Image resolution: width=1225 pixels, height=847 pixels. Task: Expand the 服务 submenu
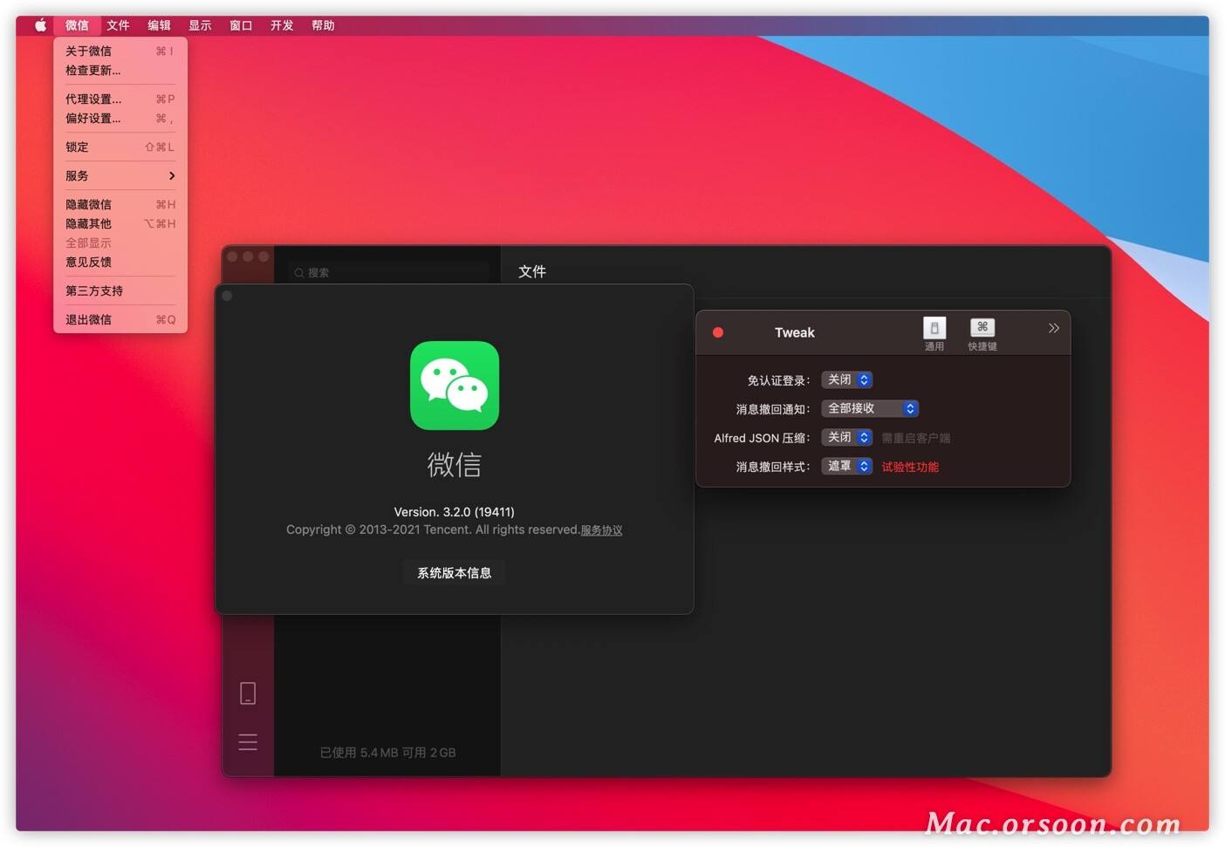point(120,175)
